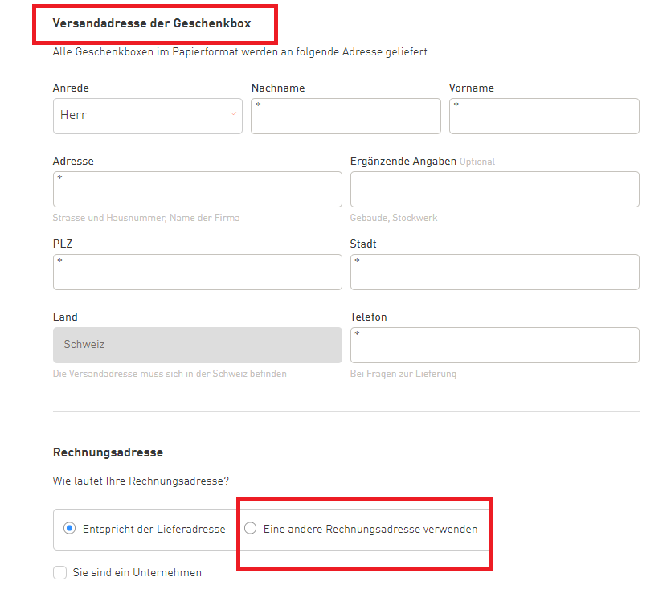Choose Eine andere Rechnungsadresse verwenden option
This screenshot has height=614, width=671.
pos(251,529)
